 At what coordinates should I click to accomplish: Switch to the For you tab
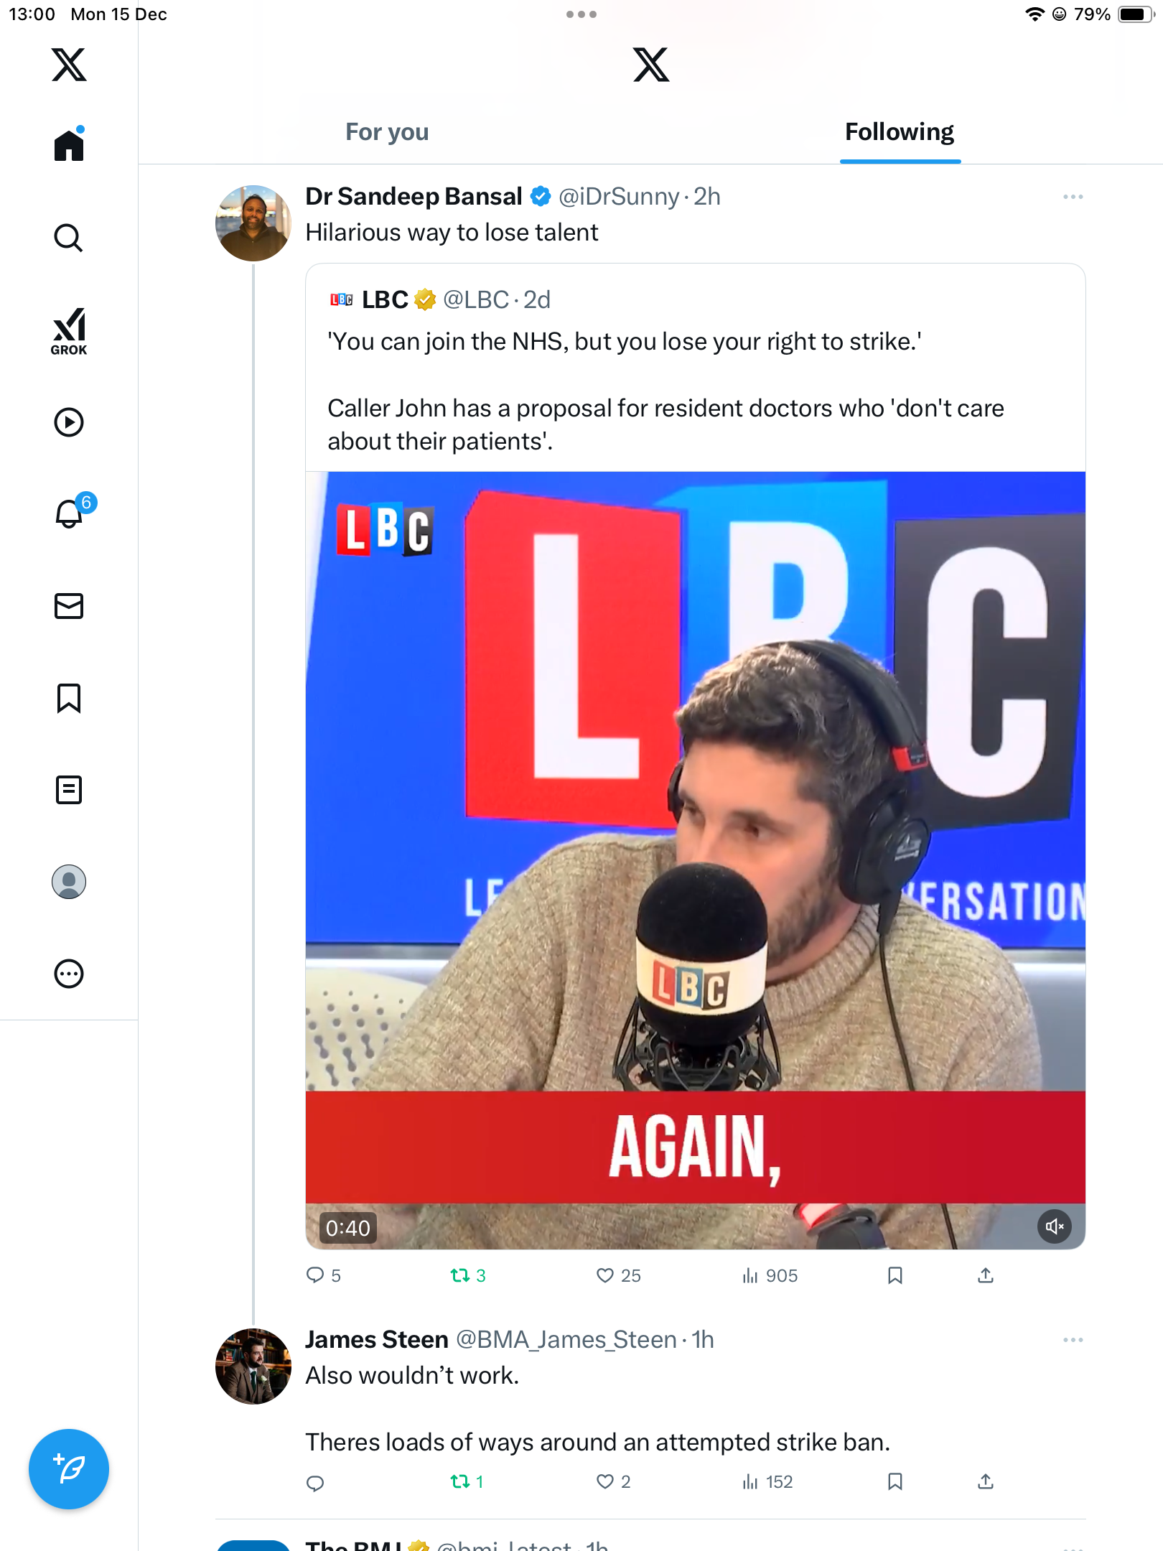click(x=387, y=132)
